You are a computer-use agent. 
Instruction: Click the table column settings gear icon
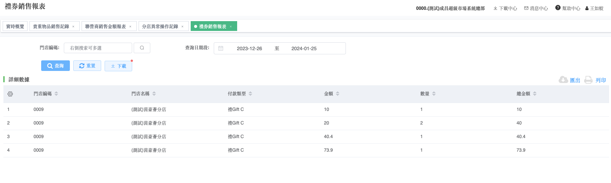(10, 94)
